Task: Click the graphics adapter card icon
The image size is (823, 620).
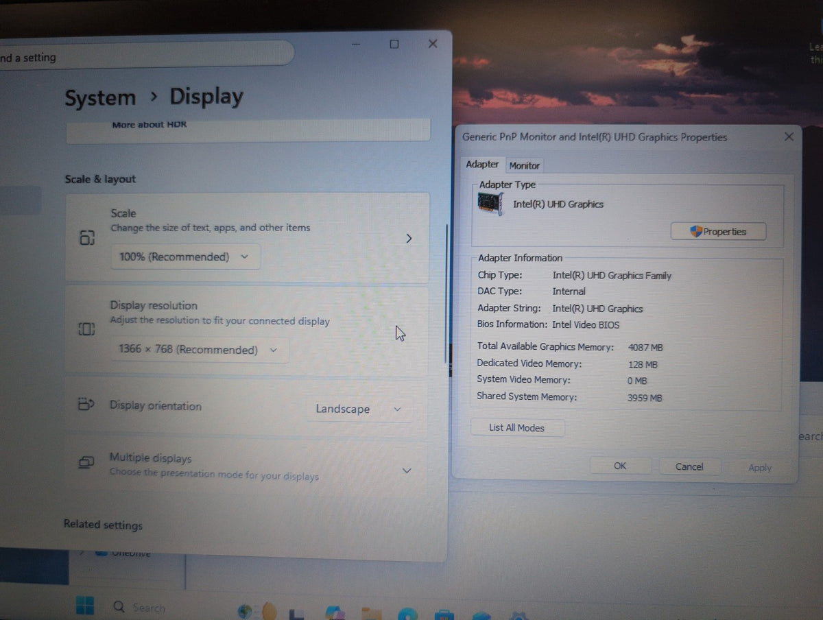Action: tap(492, 204)
